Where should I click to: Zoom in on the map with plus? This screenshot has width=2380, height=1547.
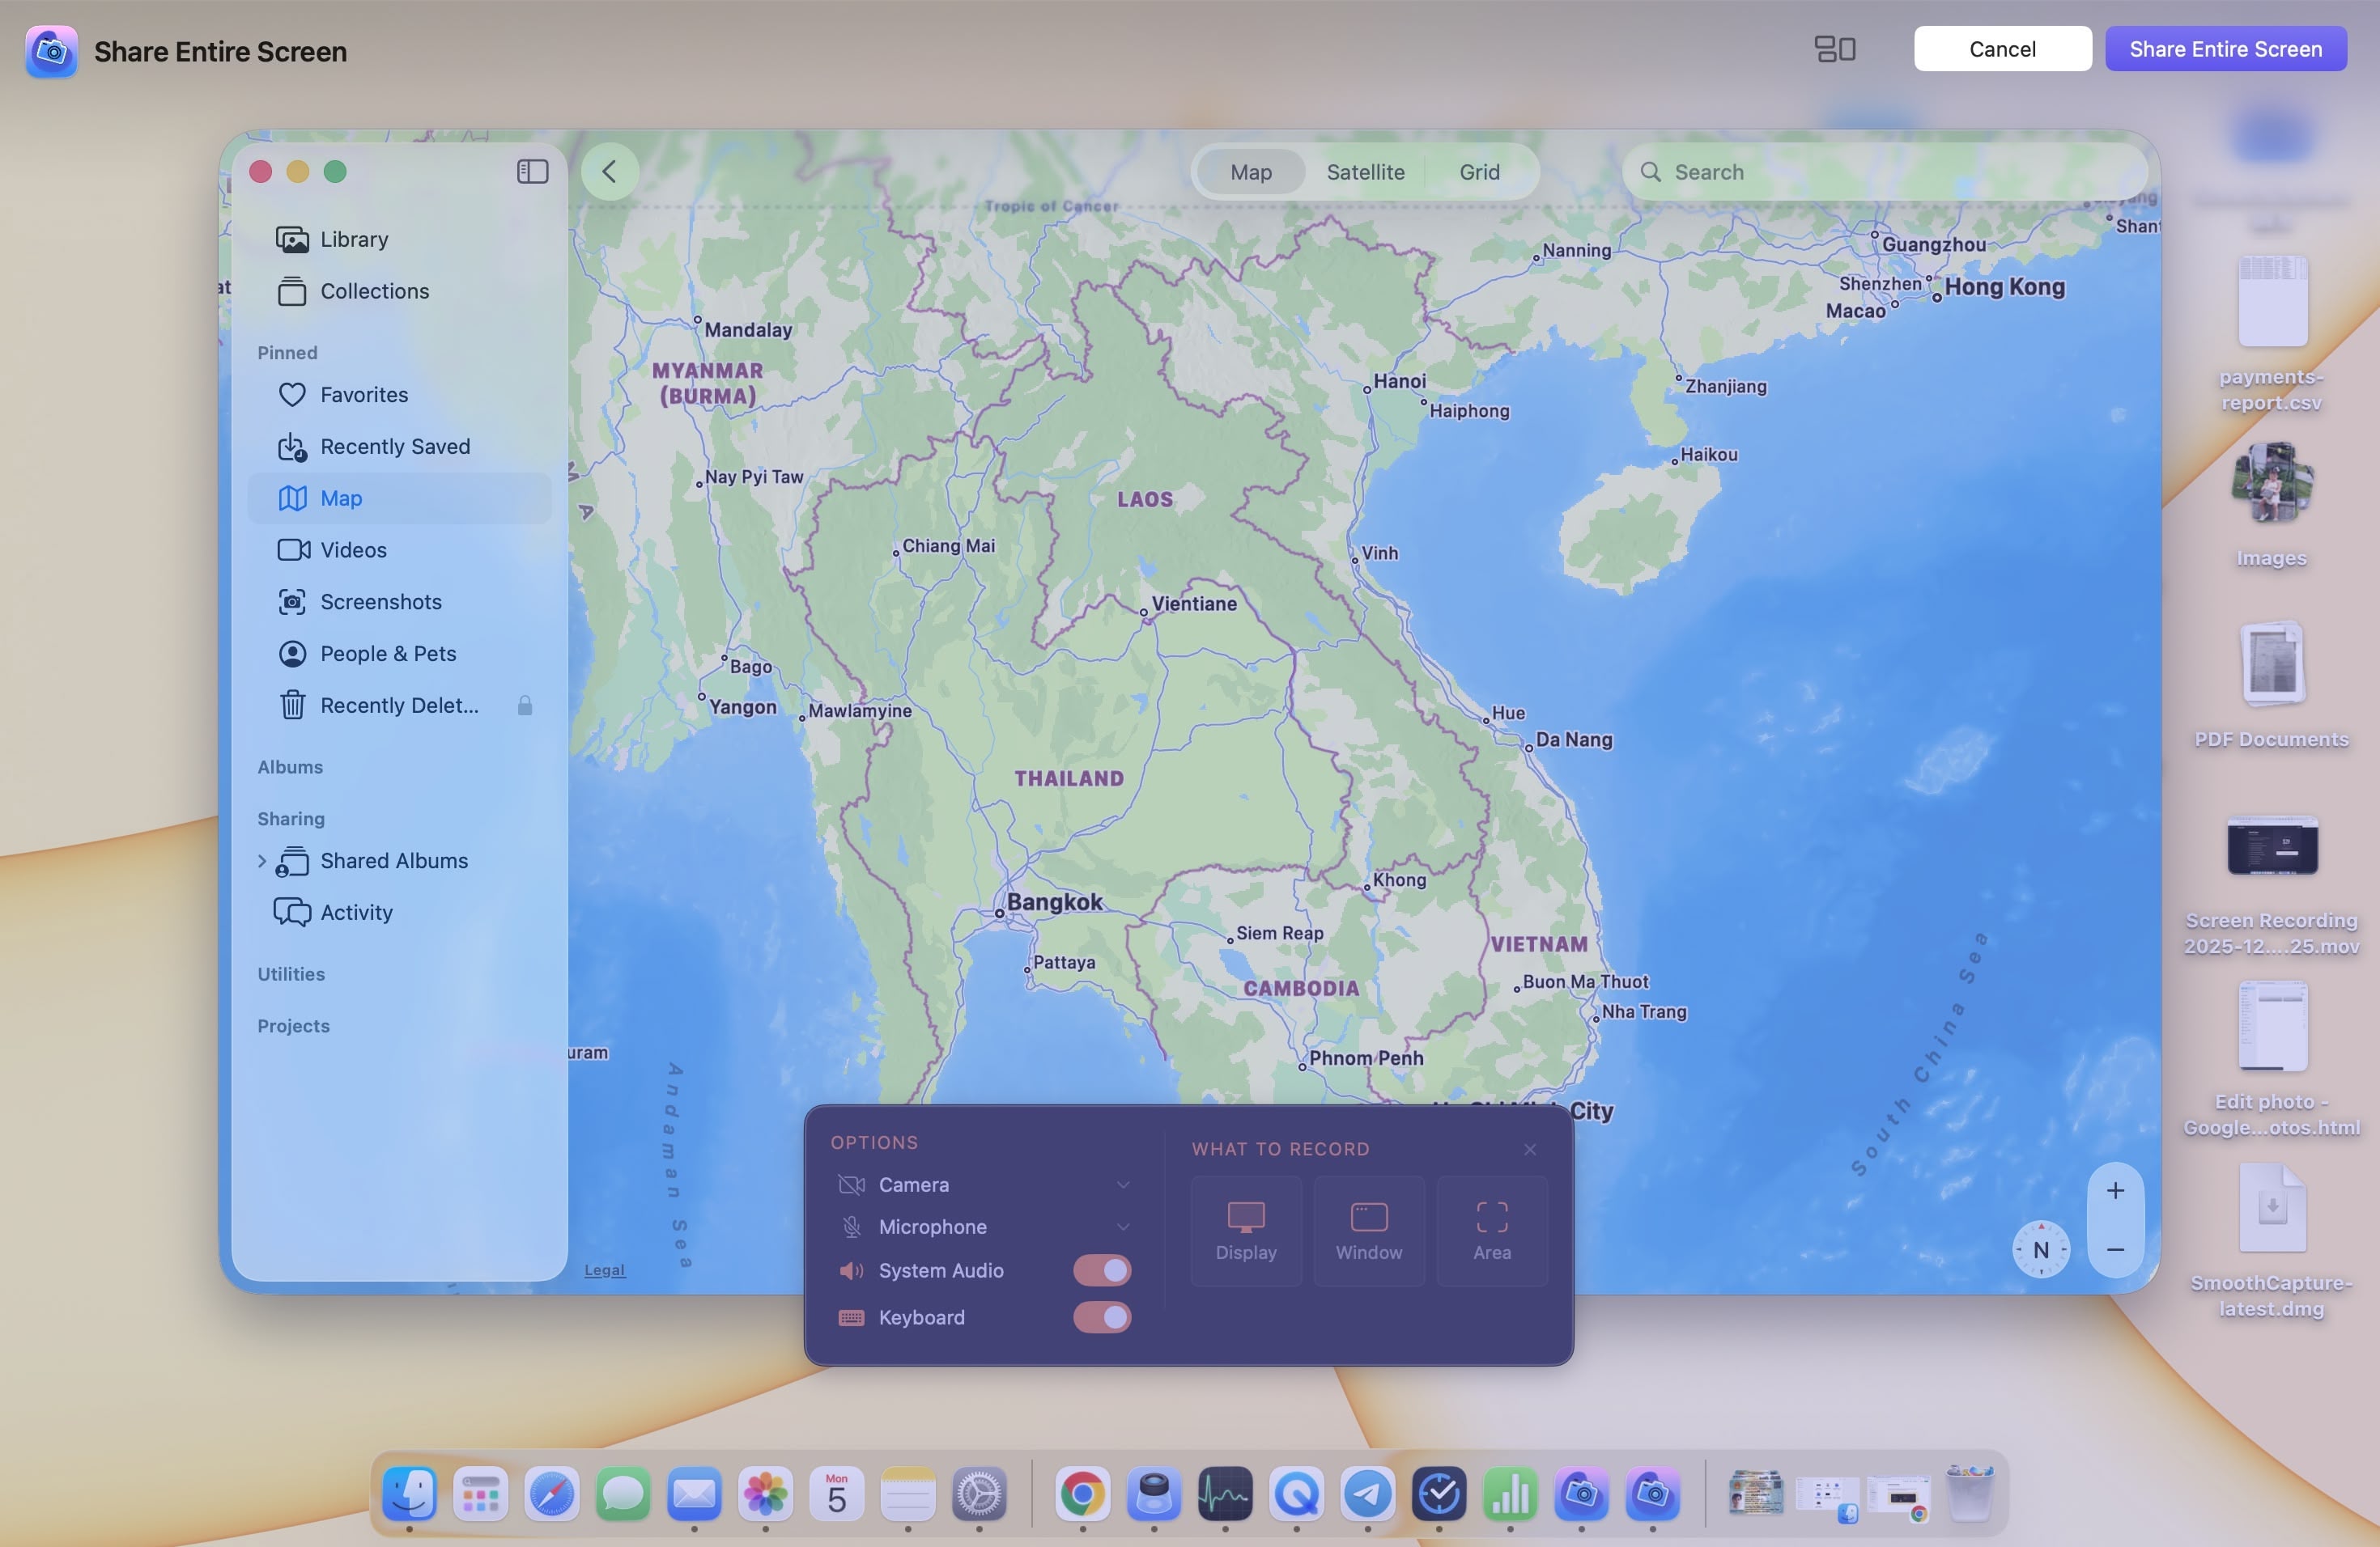(x=2115, y=1191)
